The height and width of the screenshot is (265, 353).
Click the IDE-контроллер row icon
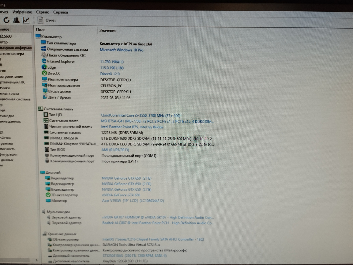tap(49, 239)
